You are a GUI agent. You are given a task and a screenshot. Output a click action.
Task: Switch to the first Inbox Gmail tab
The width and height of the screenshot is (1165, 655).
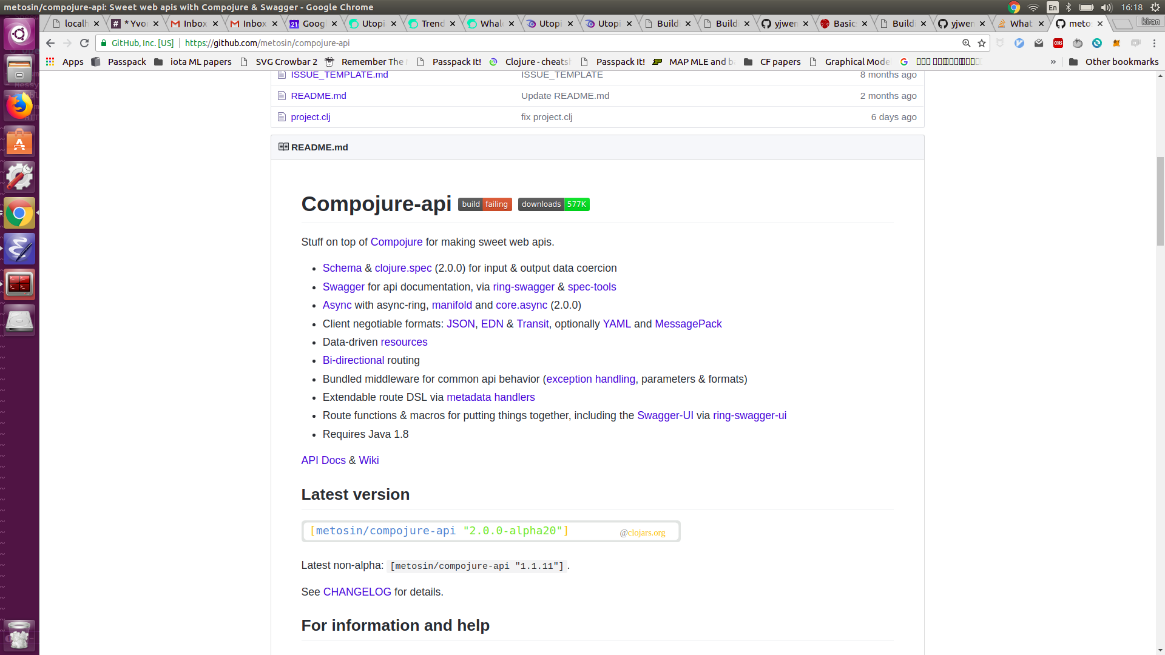tap(194, 24)
